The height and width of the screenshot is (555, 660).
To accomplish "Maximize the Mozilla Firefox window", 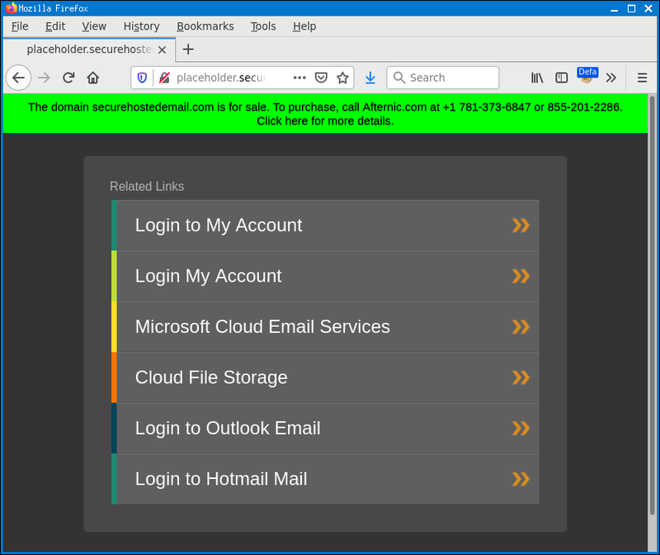I will (x=631, y=8).
